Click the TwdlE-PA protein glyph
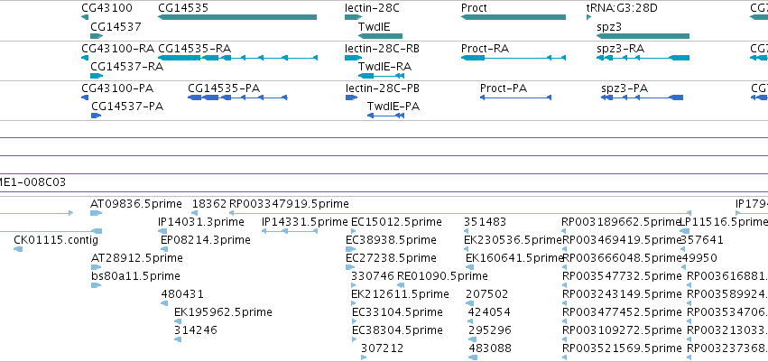 pos(385,116)
